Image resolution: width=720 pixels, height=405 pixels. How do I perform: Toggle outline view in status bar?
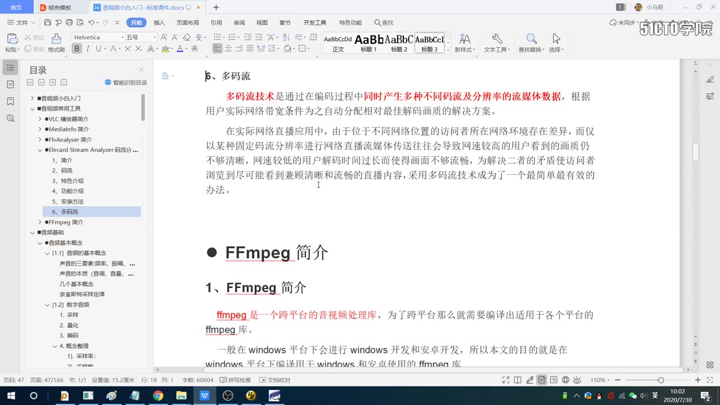pos(553,380)
